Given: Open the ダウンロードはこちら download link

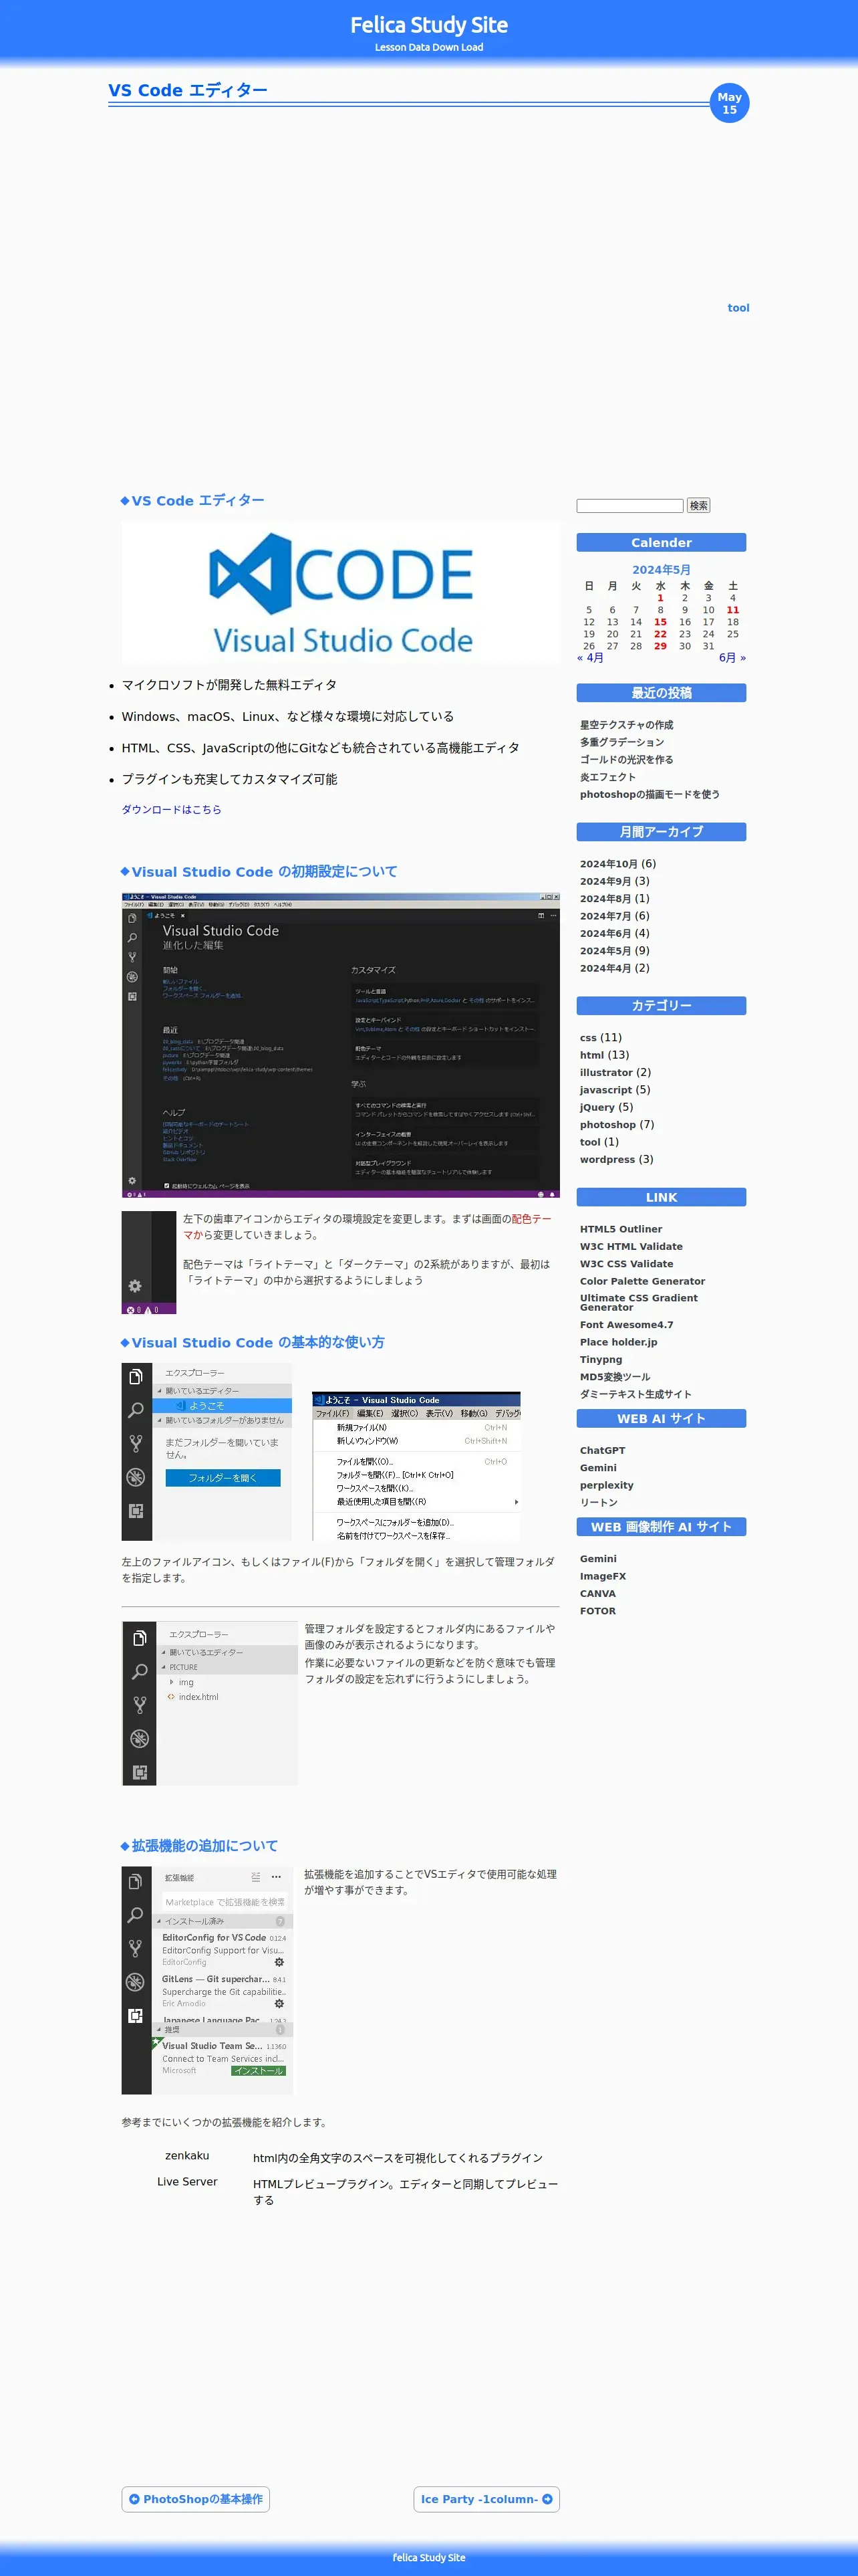Looking at the screenshot, I should [x=171, y=809].
